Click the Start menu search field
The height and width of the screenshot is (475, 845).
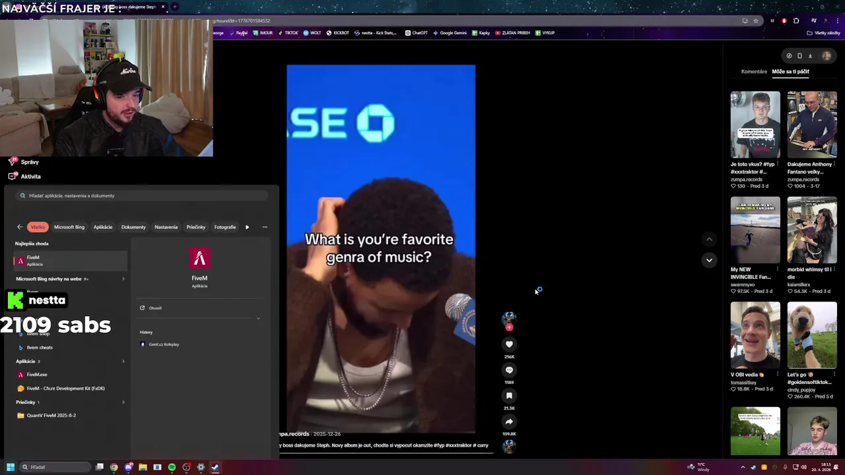click(142, 195)
